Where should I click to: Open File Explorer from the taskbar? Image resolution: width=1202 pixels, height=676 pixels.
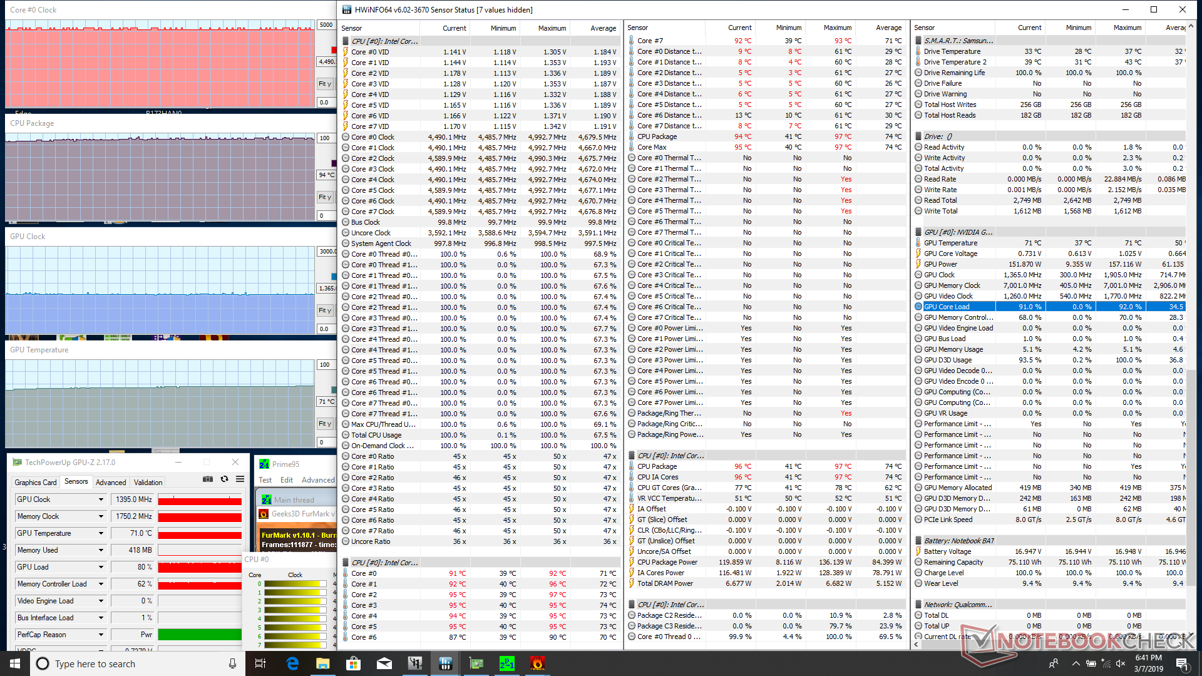click(x=322, y=663)
